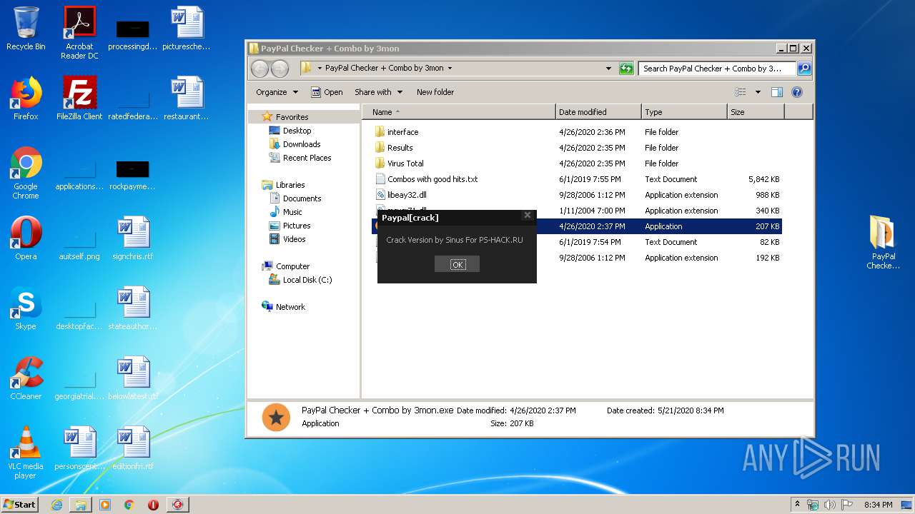The image size is (915, 514).
Task: Select Favorites in the navigation pane
Action: click(292, 117)
